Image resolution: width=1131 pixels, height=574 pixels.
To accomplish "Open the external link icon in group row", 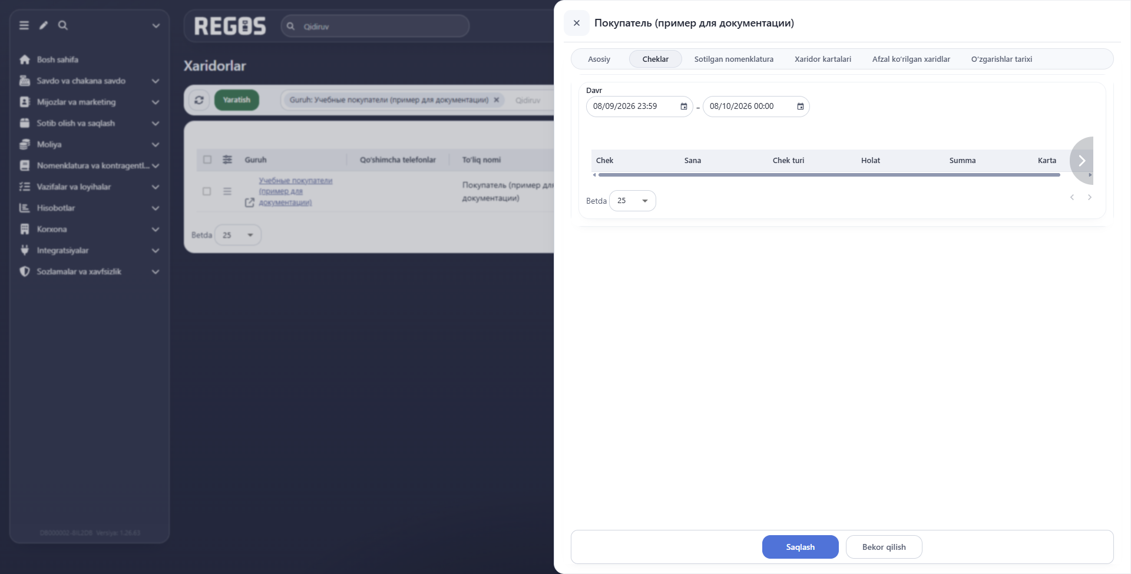I will click(x=250, y=203).
